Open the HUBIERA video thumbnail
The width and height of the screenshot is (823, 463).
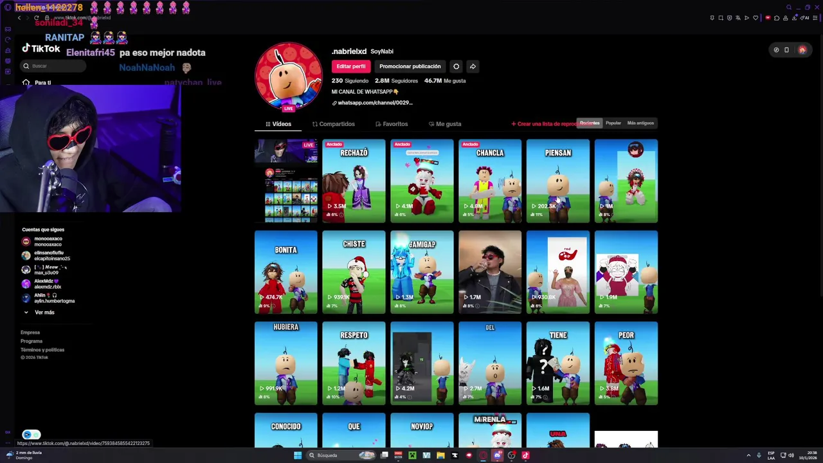[x=286, y=363]
